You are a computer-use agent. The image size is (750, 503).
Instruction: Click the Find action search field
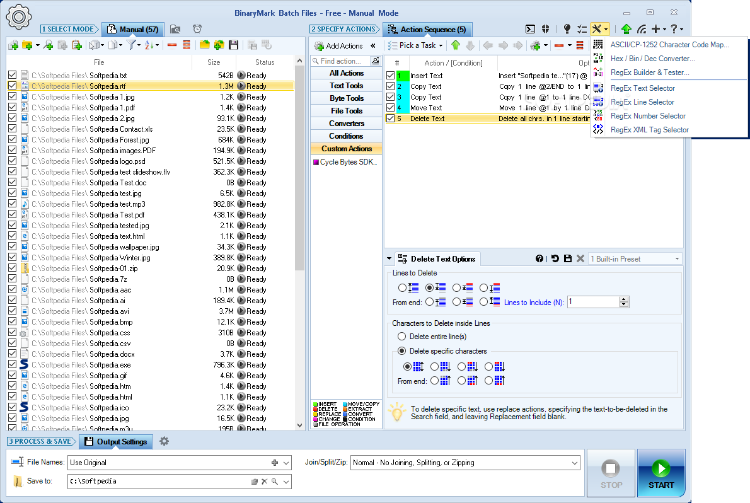click(340, 61)
